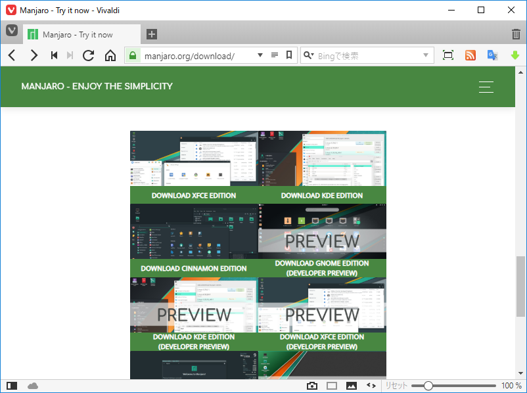Click the 100 % zoom level text
Viewport: 527px width, 393px height.
(x=511, y=386)
